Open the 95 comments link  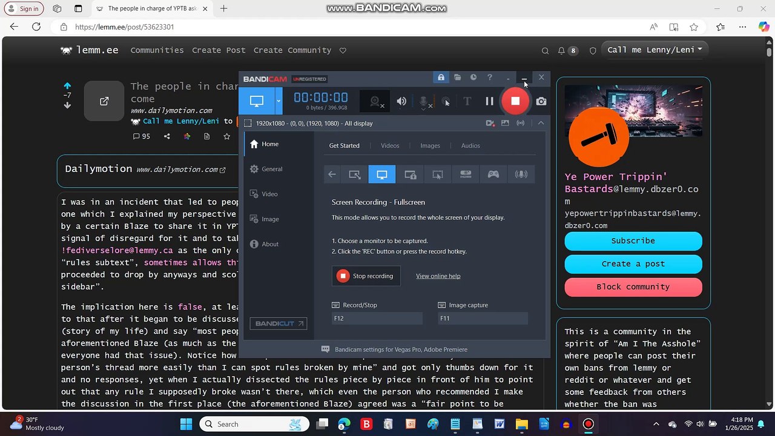tap(142, 137)
